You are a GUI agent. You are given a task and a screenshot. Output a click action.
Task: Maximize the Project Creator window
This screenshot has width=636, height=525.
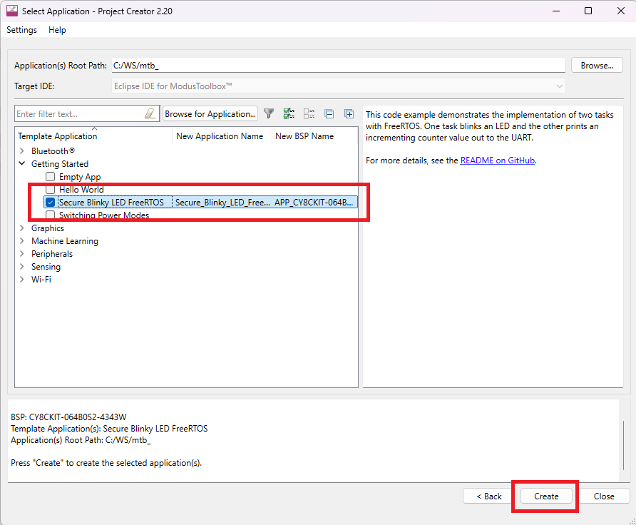pos(588,11)
